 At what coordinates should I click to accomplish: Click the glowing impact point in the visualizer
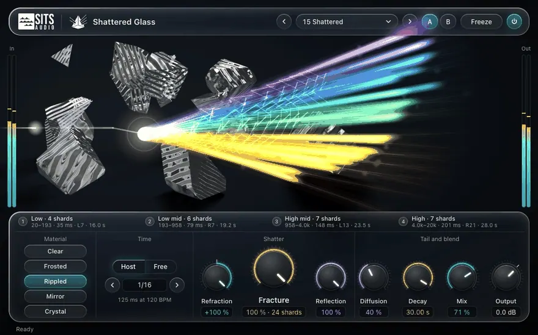pos(144,134)
